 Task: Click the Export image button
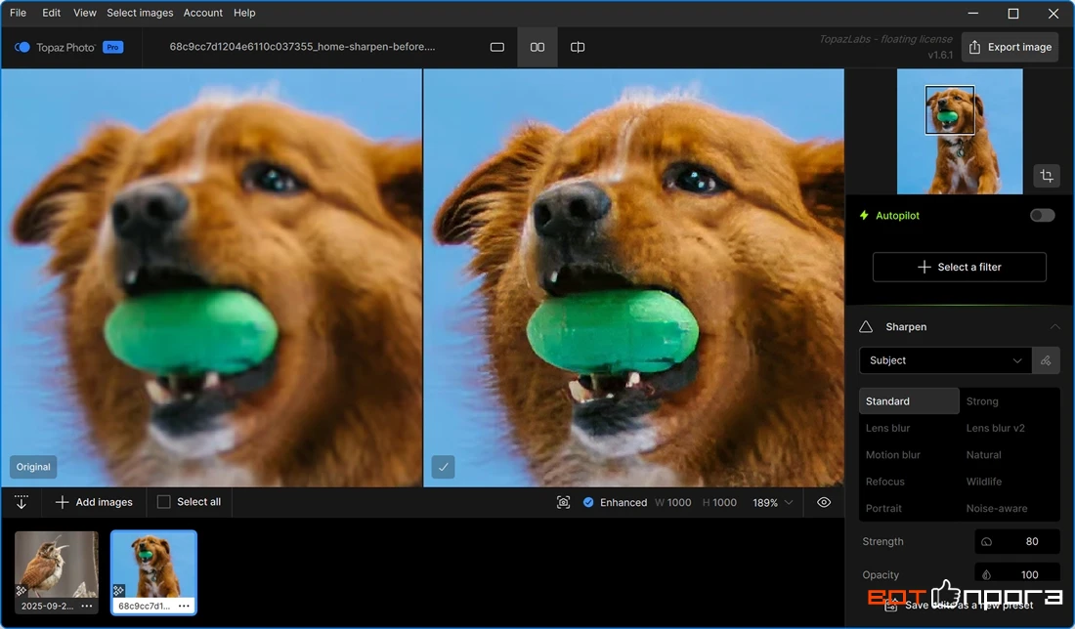(x=1010, y=47)
